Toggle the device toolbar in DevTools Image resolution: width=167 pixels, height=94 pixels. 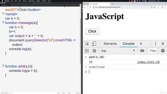pyautogui.click(x=94, y=44)
